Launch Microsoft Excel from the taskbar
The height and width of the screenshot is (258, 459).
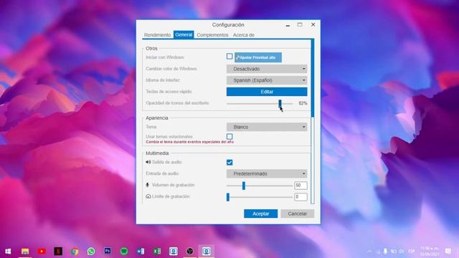[157, 252]
